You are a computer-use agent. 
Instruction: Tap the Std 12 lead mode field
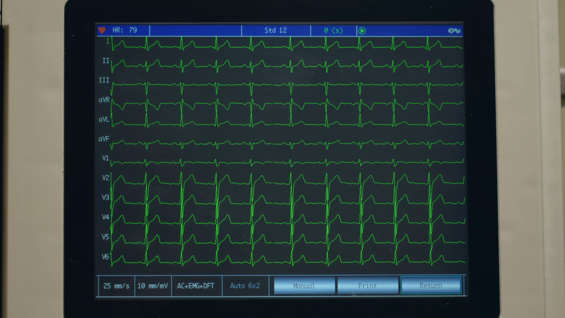coord(275,30)
